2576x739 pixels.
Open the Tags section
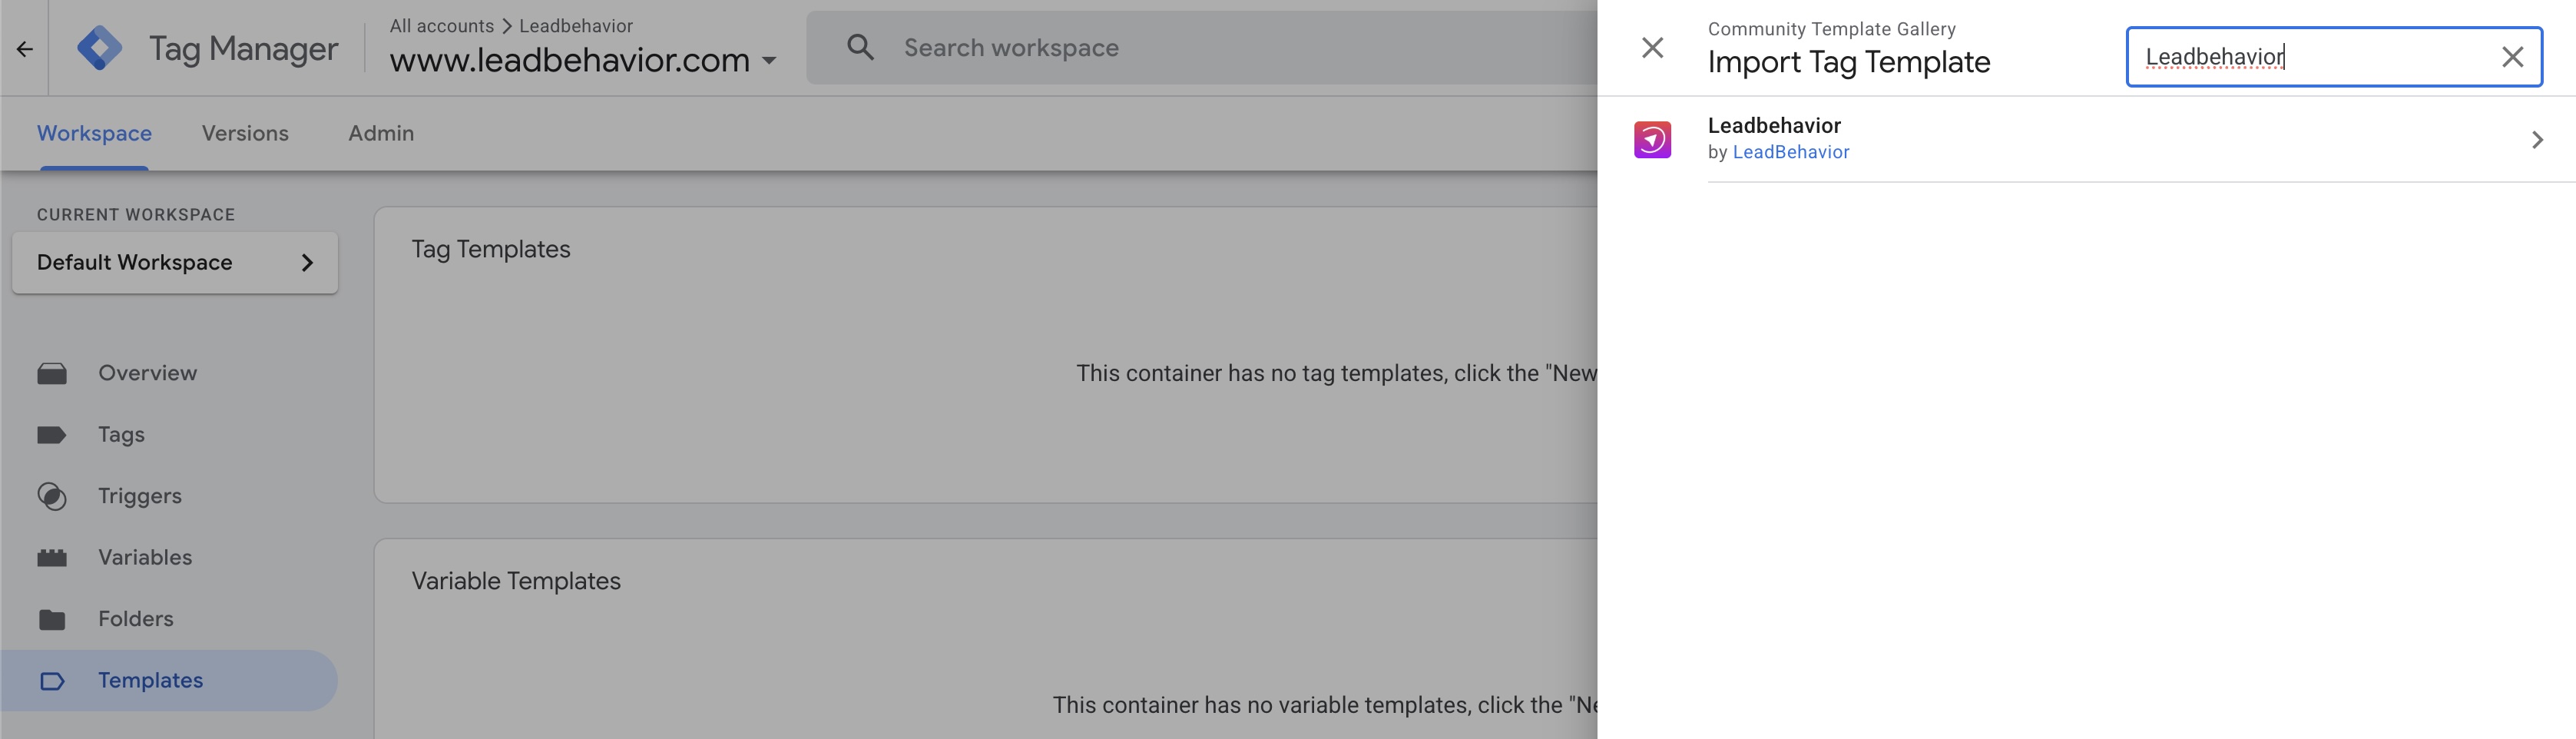point(121,434)
